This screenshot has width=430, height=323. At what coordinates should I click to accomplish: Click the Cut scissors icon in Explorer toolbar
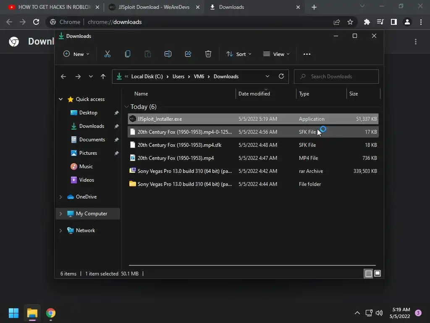pos(107,54)
